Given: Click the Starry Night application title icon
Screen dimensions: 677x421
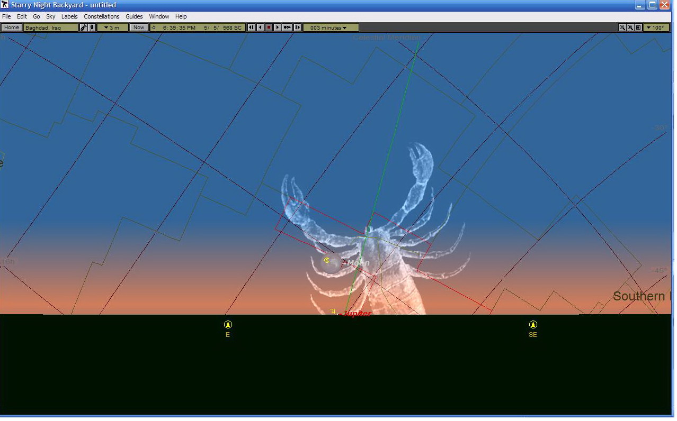Looking at the screenshot, I should tap(5, 5).
